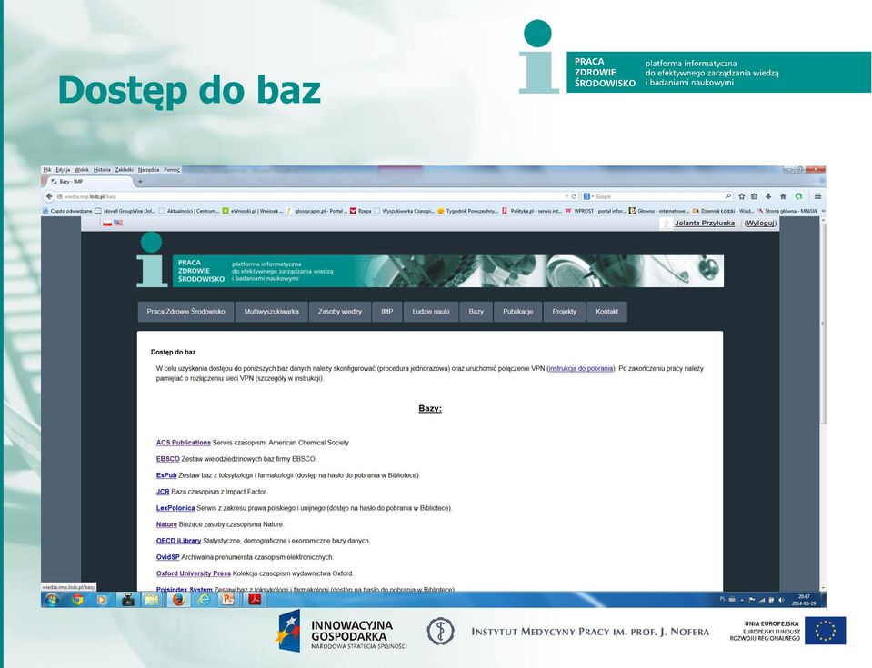Open Internet Explorer from taskbar
Viewport: 872px width, 668px height.
click(x=204, y=600)
